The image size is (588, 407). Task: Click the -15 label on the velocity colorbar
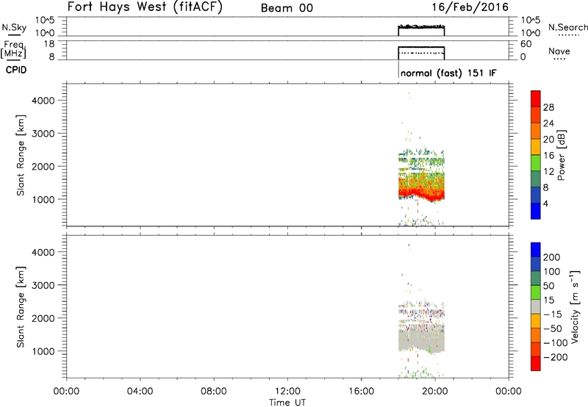(553, 314)
